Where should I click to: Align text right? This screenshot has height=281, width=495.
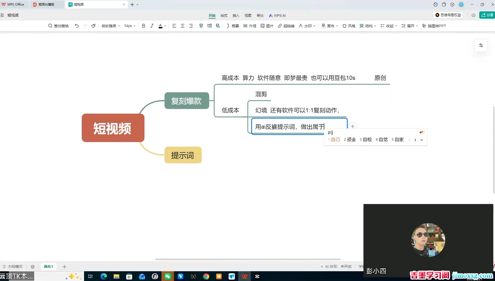[191, 26]
